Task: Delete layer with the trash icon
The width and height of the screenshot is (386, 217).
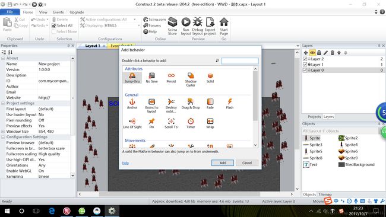Action: (x=333, y=53)
